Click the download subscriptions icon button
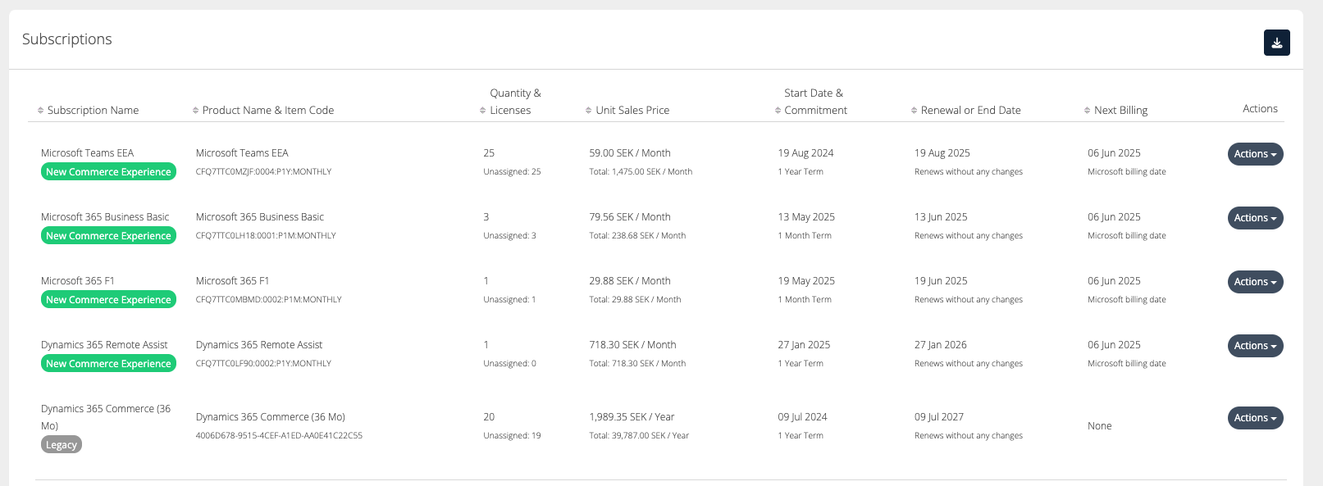The width and height of the screenshot is (1323, 486). pyautogui.click(x=1276, y=43)
